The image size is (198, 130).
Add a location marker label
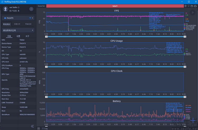click(x=186, y=6)
